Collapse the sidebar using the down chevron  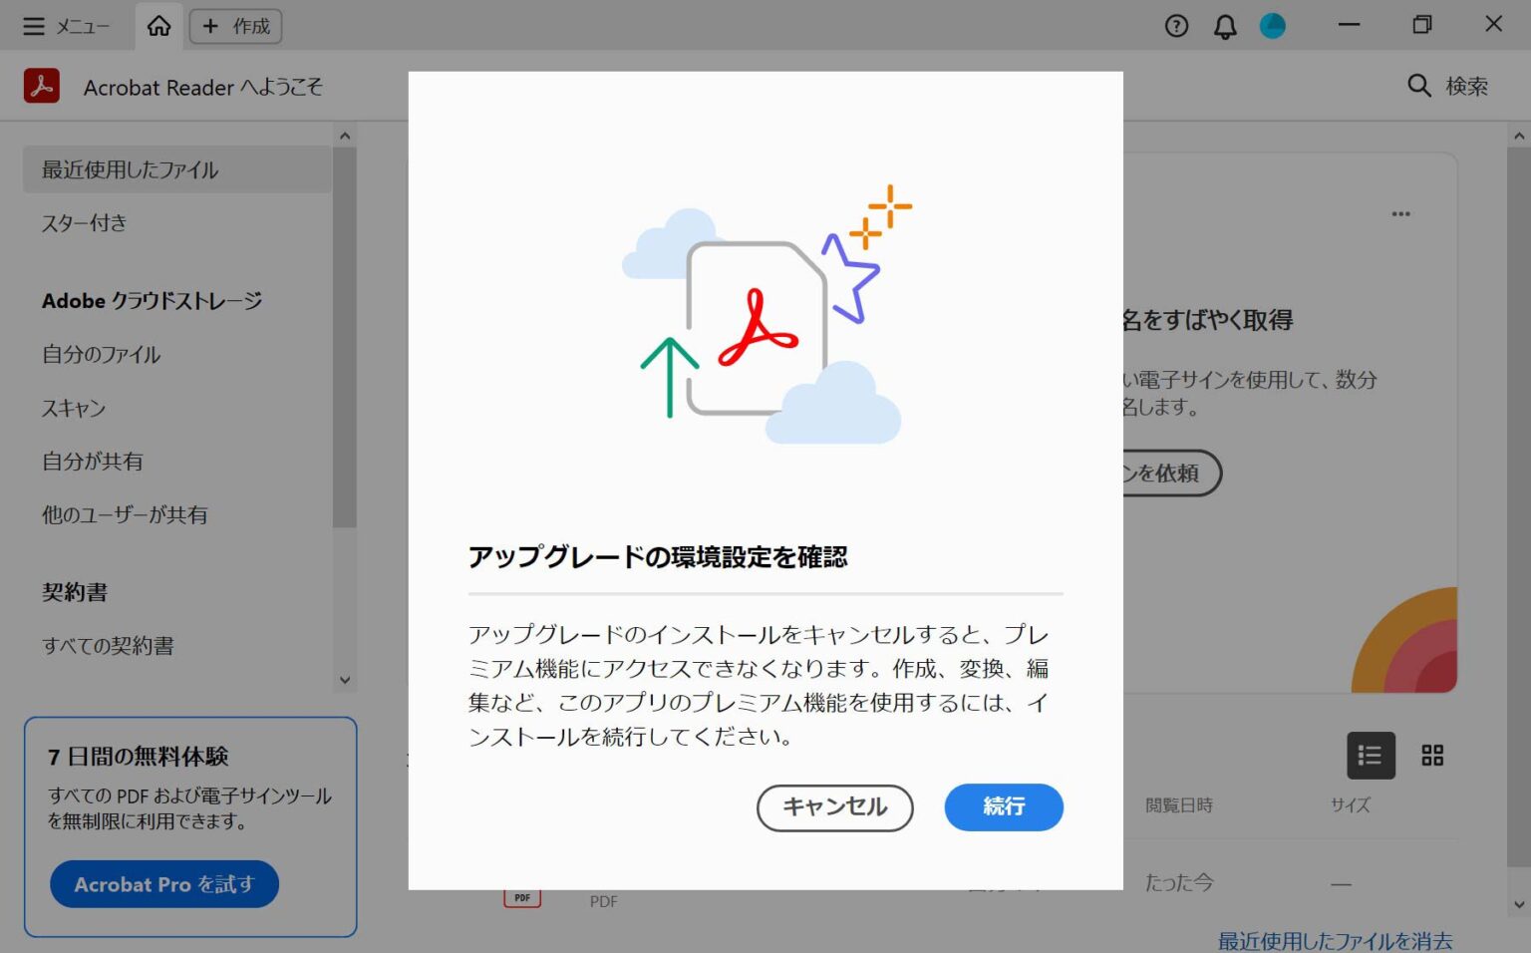point(344,679)
